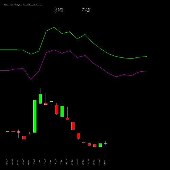Select the '10 Jul' date label on axis
This screenshot has height=170, width=170.
pyautogui.click(x=34, y=162)
